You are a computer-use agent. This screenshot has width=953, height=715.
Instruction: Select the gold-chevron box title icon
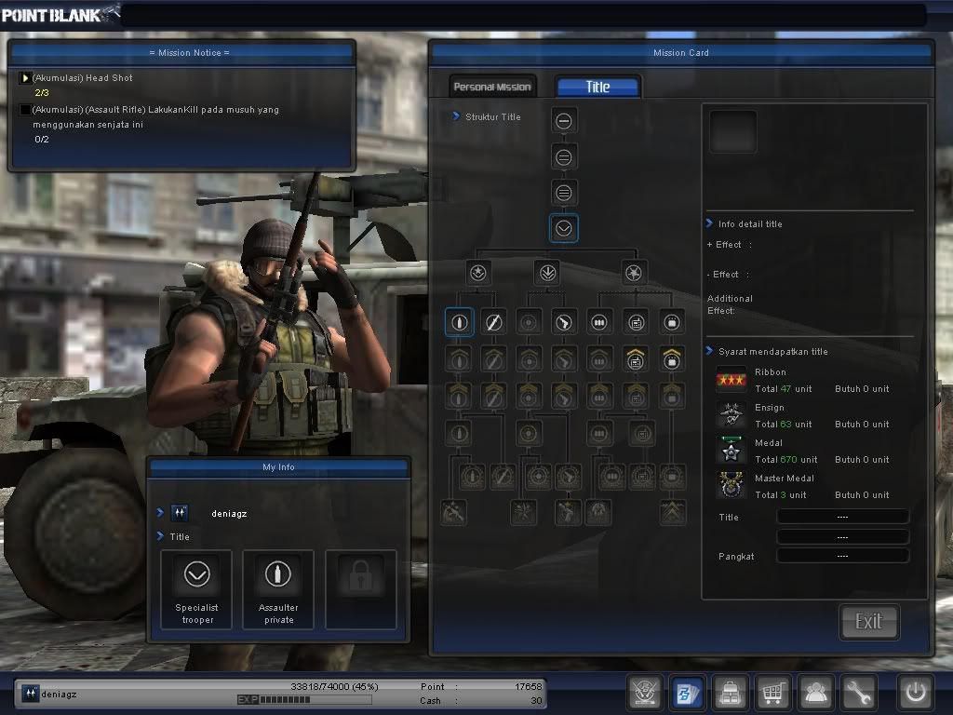point(672,359)
